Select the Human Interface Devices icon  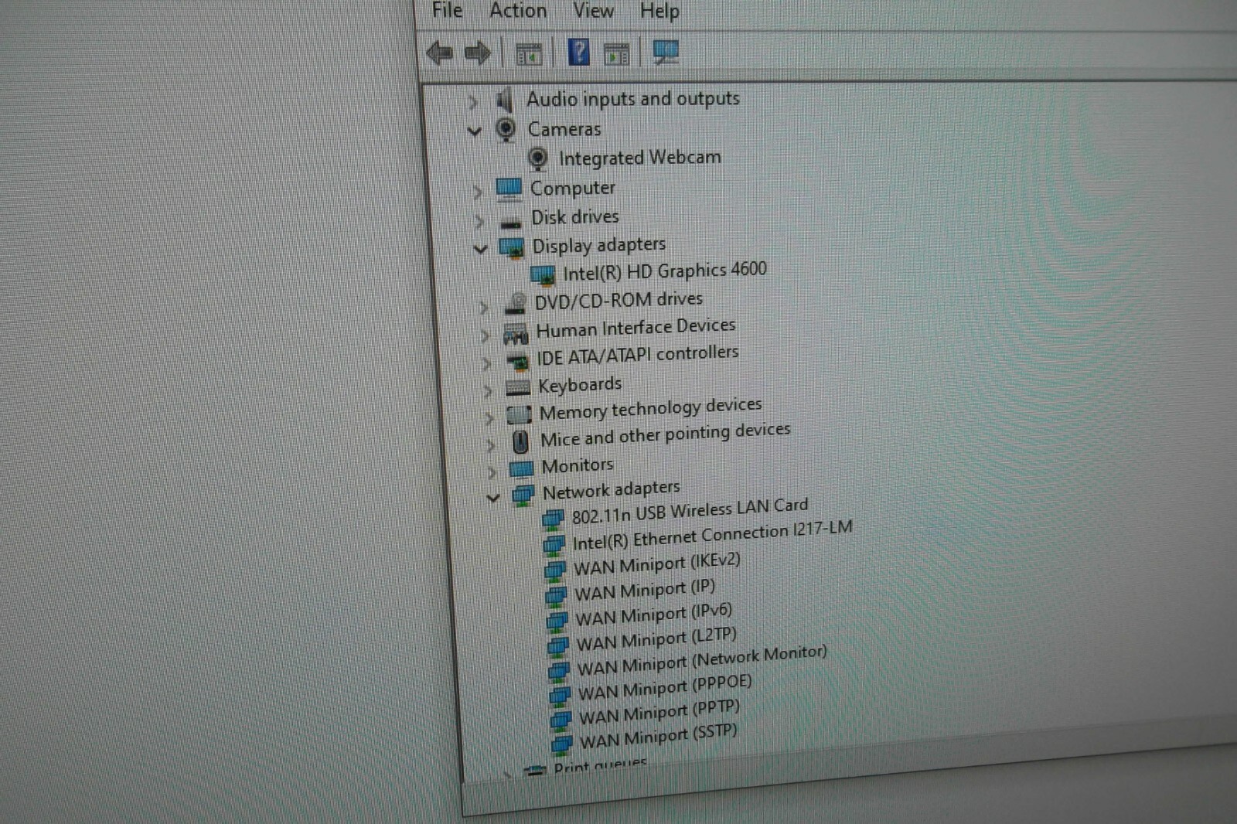(x=516, y=333)
